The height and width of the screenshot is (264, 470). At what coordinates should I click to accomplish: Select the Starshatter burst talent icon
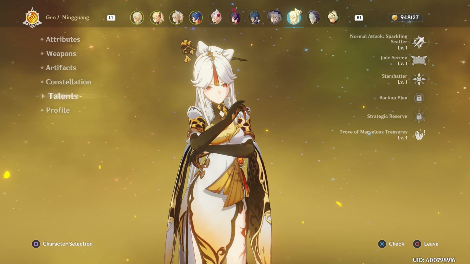pyautogui.click(x=419, y=79)
